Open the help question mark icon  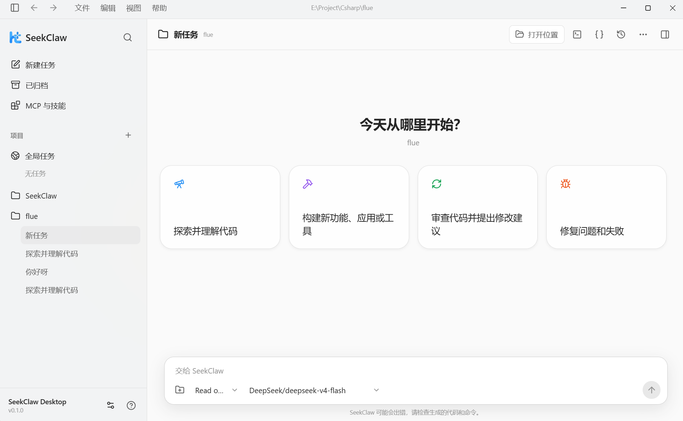(x=131, y=405)
